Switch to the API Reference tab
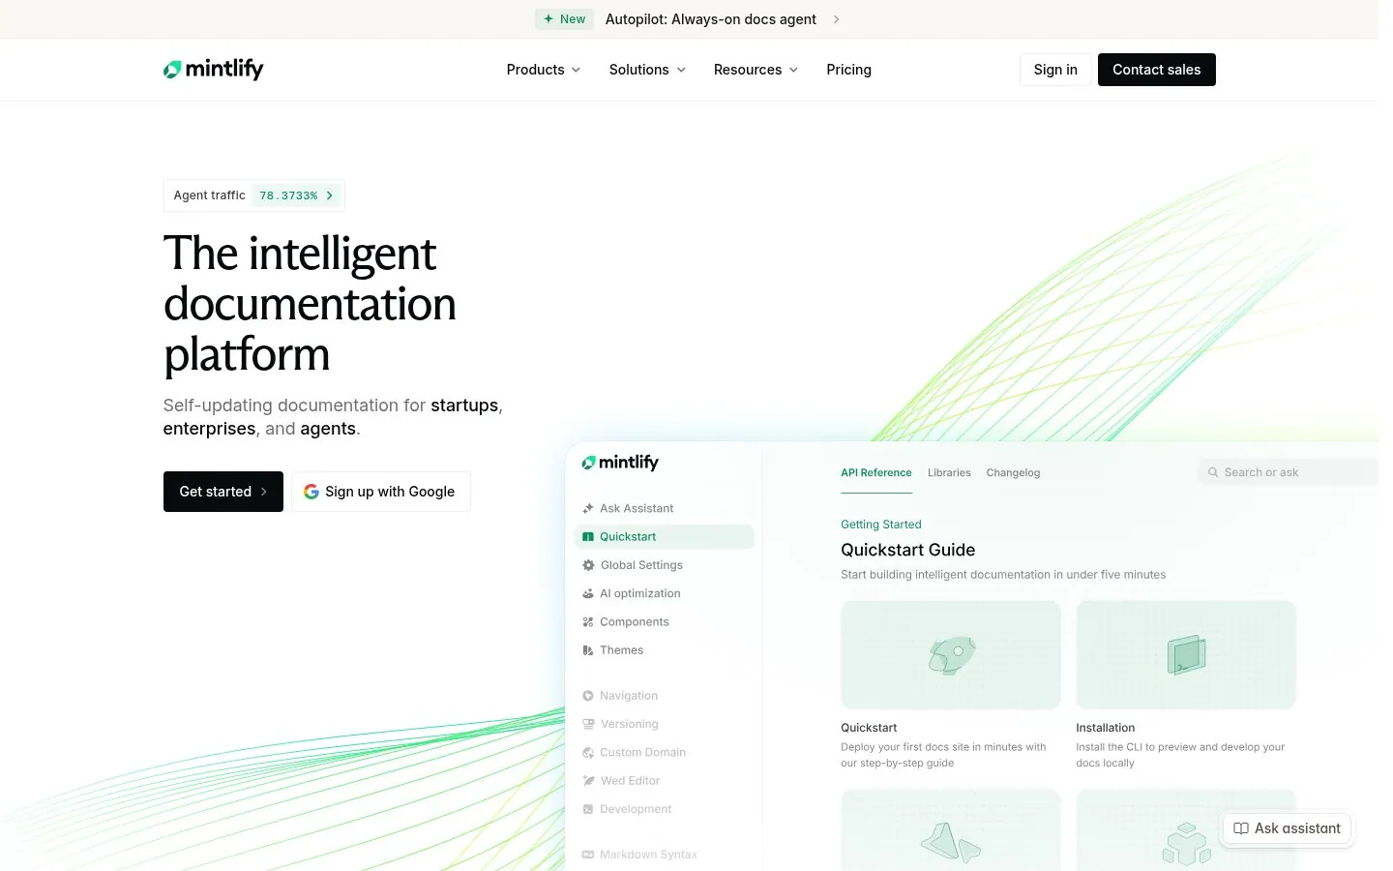The height and width of the screenshot is (871, 1393). [x=876, y=473]
